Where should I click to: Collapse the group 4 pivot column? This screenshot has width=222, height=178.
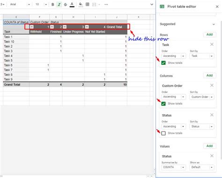[x=87, y=27]
